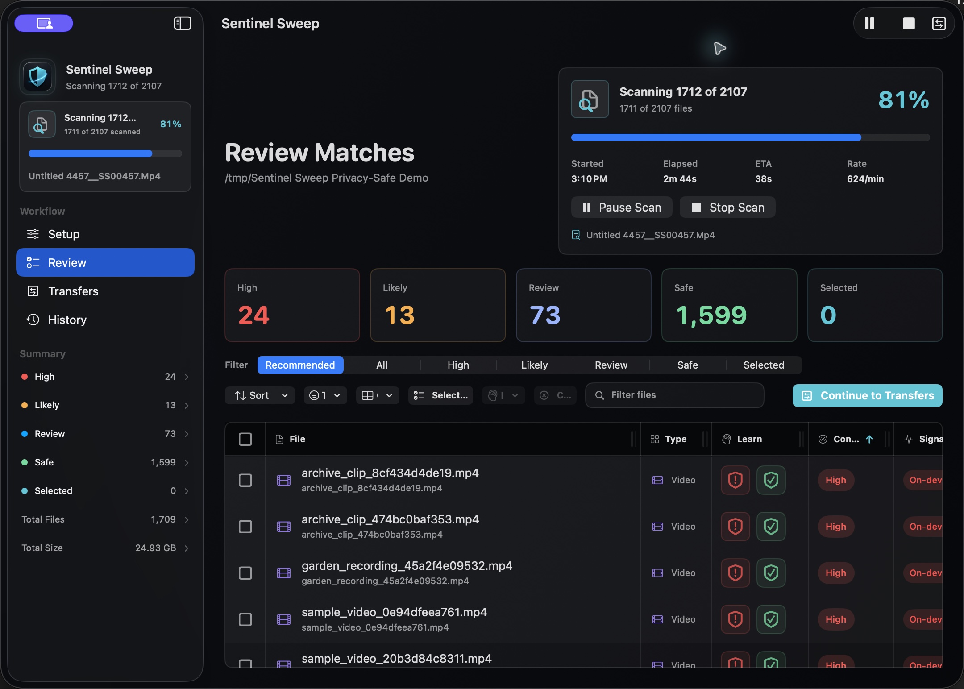This screenshot has width=964, height=689.
Task: Open the disabled learn brain dropdown
Action: (x=503, y=395)
